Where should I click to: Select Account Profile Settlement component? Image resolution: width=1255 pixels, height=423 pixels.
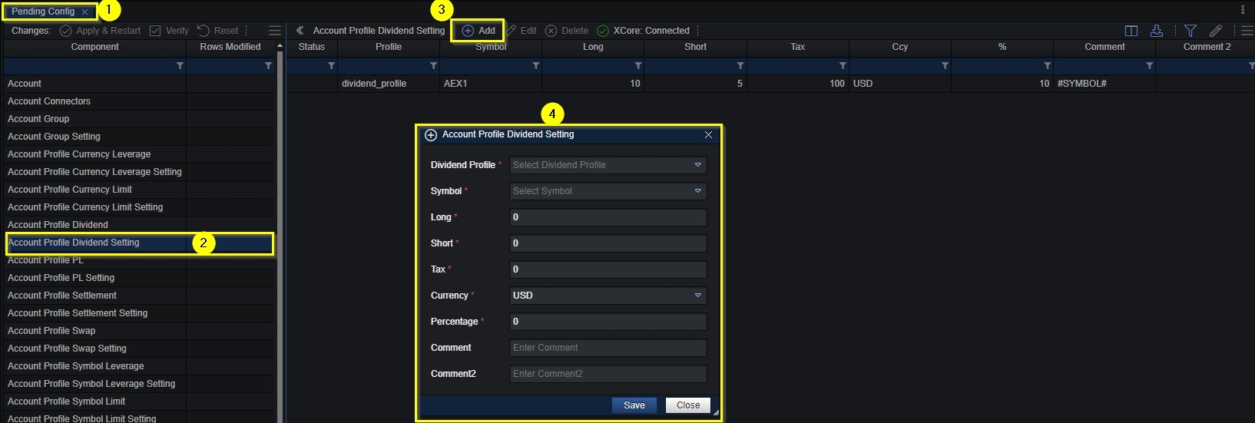(138, 296)
